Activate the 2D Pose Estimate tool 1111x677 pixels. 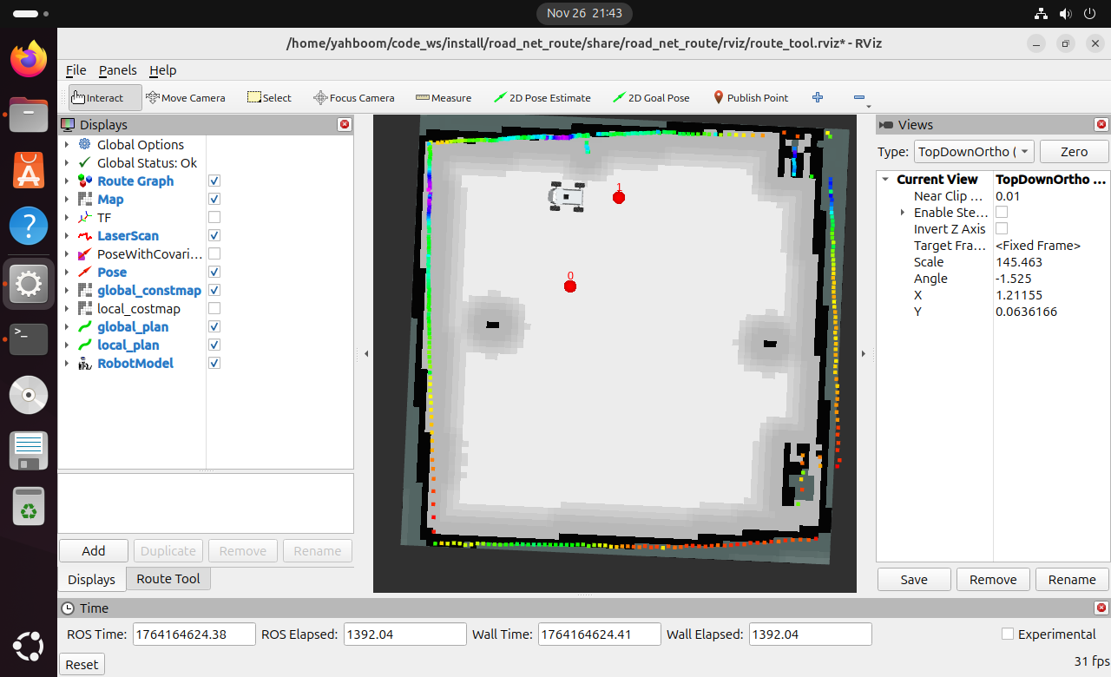tap(542, 98)
